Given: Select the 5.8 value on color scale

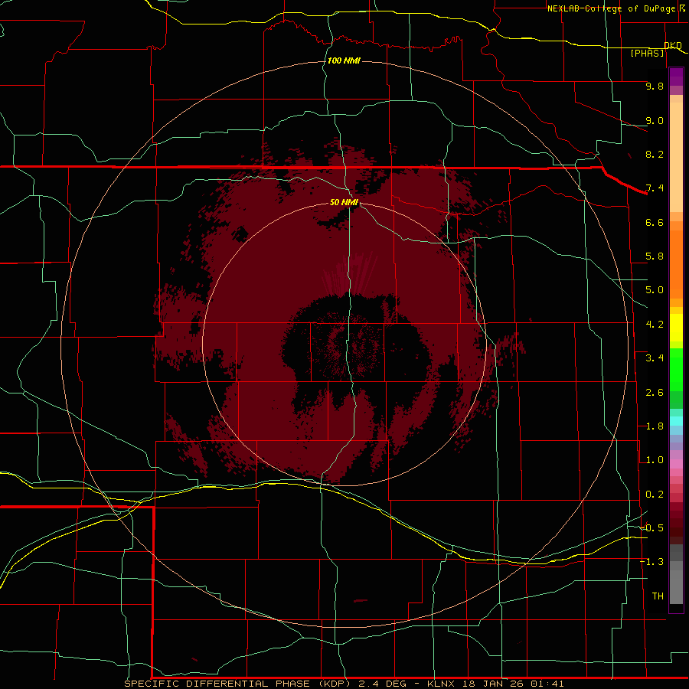Looking at the screenshot, I should 655,256.
